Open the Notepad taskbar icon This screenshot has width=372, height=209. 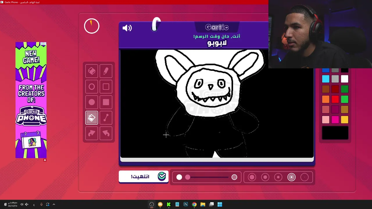point(177,204)
